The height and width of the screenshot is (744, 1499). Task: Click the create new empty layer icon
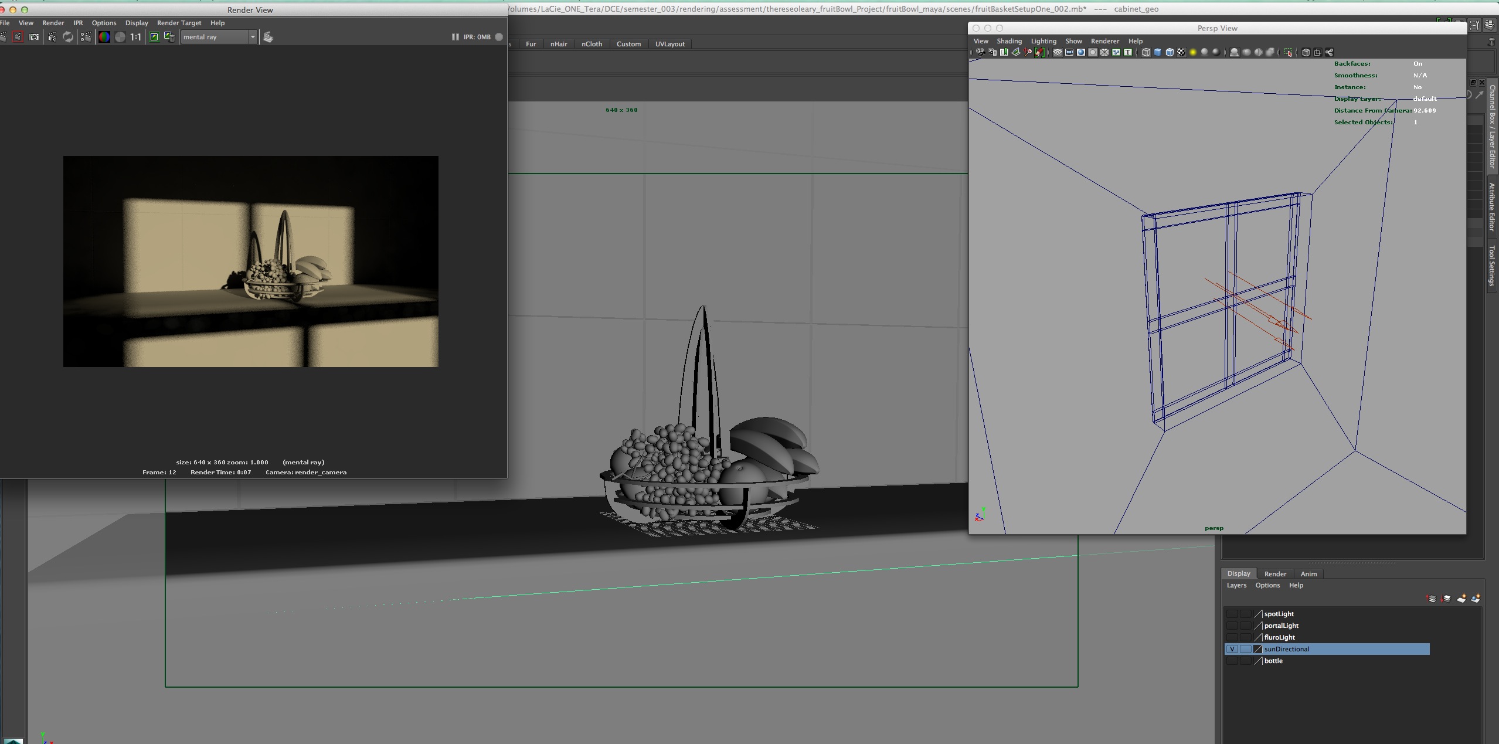tap(1461, 599)
